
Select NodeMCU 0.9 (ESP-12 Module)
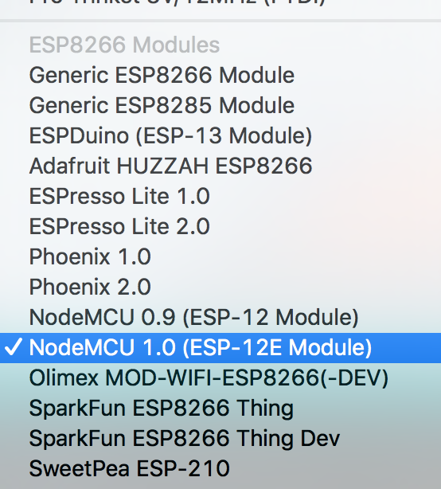tap(220, 317)
